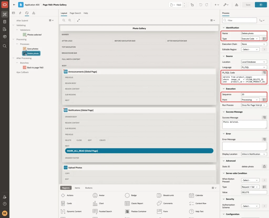This screenshot has height=218, width=269.
Task: Select the MARK_ALL_READ [Global Page] button
Action: (139, 151)
